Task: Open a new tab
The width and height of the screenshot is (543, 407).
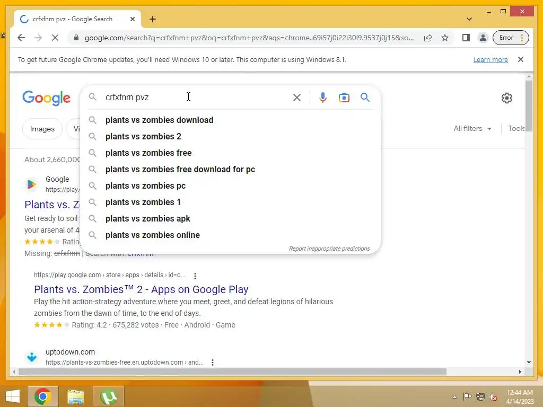Action: click(x=153, y=19)
